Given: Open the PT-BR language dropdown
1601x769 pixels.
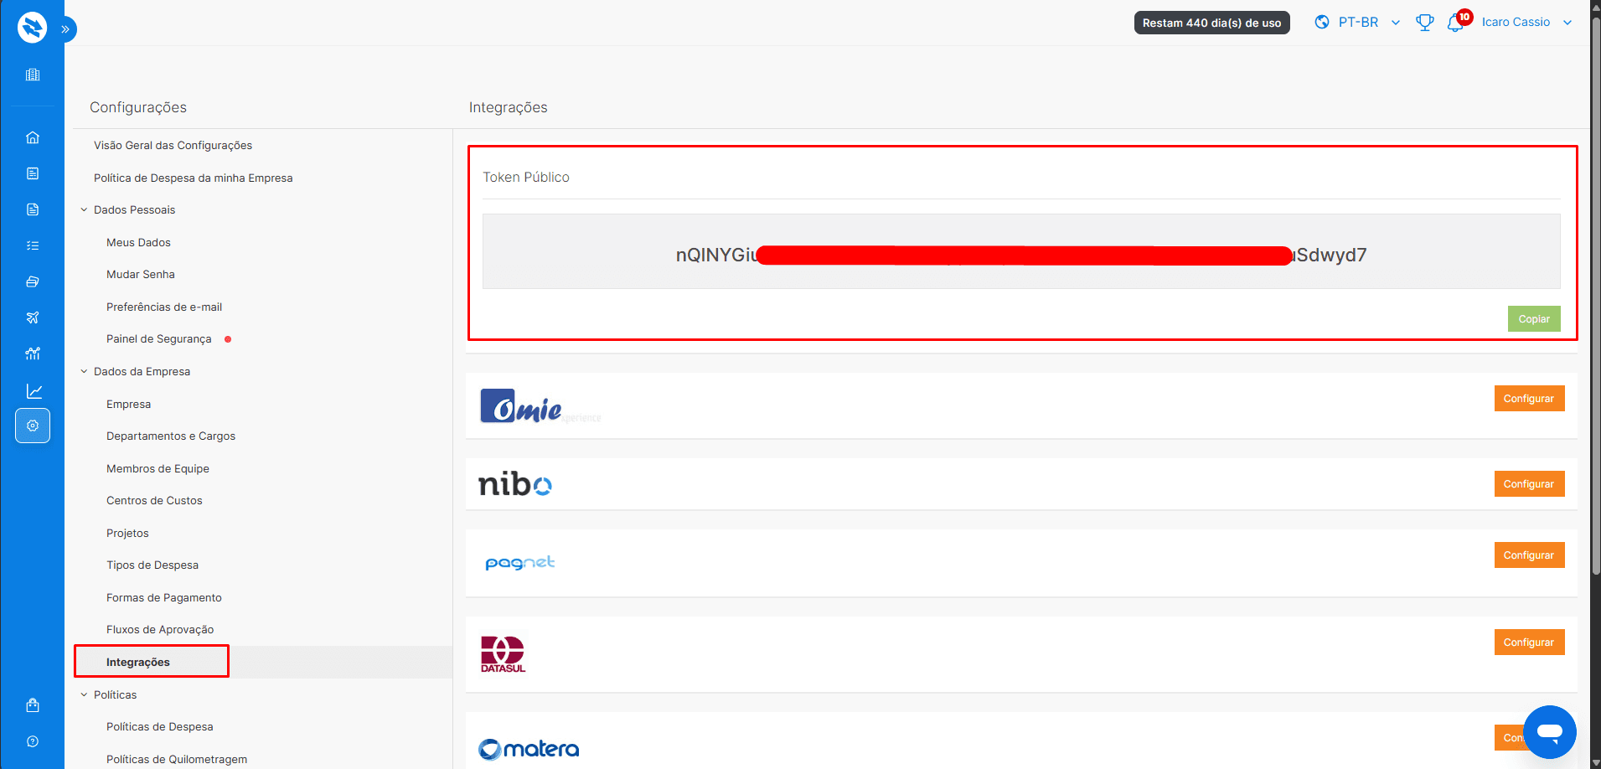Looking at the screenshot, I should [1369, 23].
